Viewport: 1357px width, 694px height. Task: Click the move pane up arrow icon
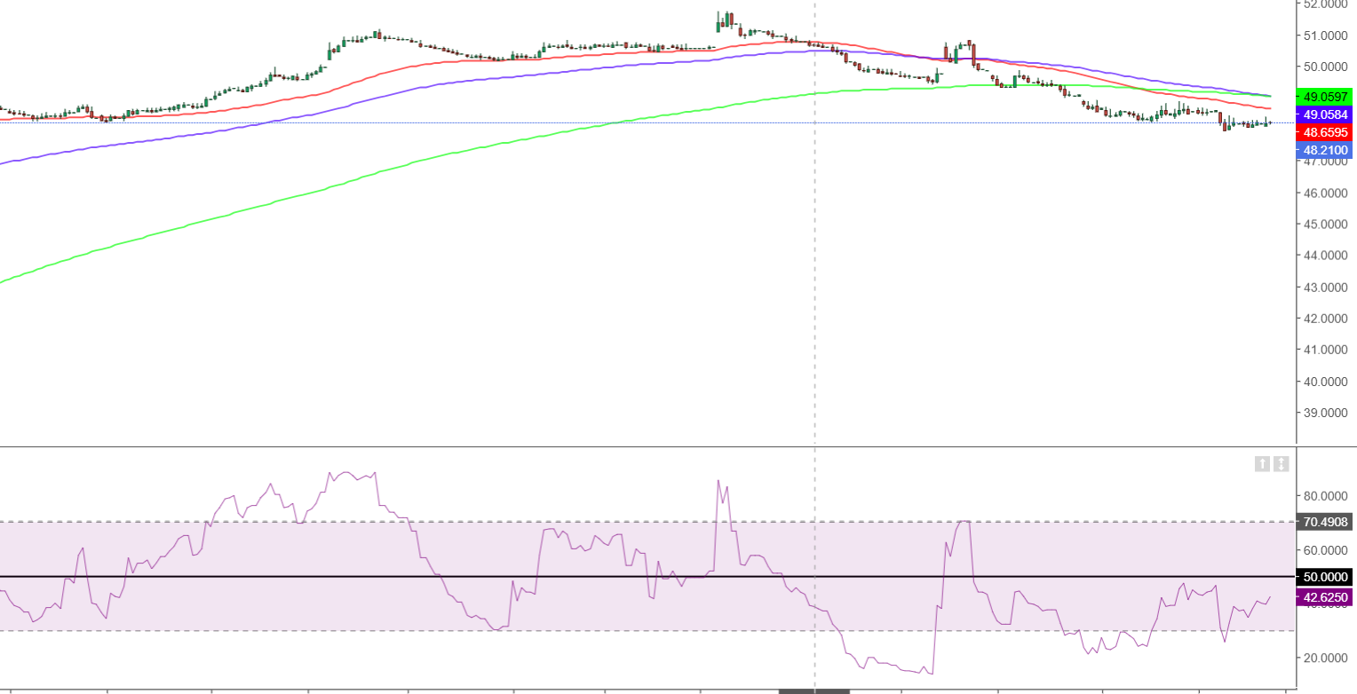coord(1262,463)
